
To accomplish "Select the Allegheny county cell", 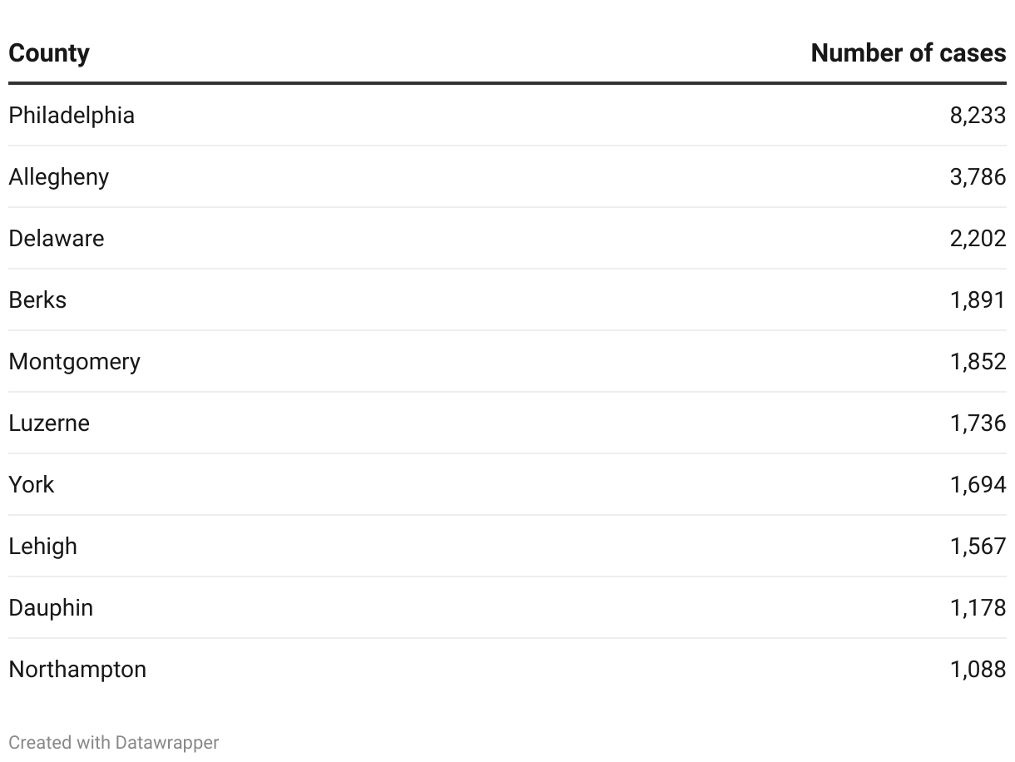I will 59,176.
